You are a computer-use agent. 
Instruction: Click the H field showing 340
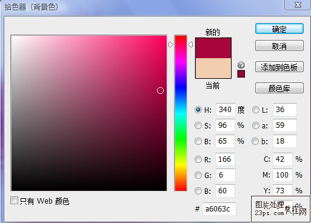[x=226, y=110]
